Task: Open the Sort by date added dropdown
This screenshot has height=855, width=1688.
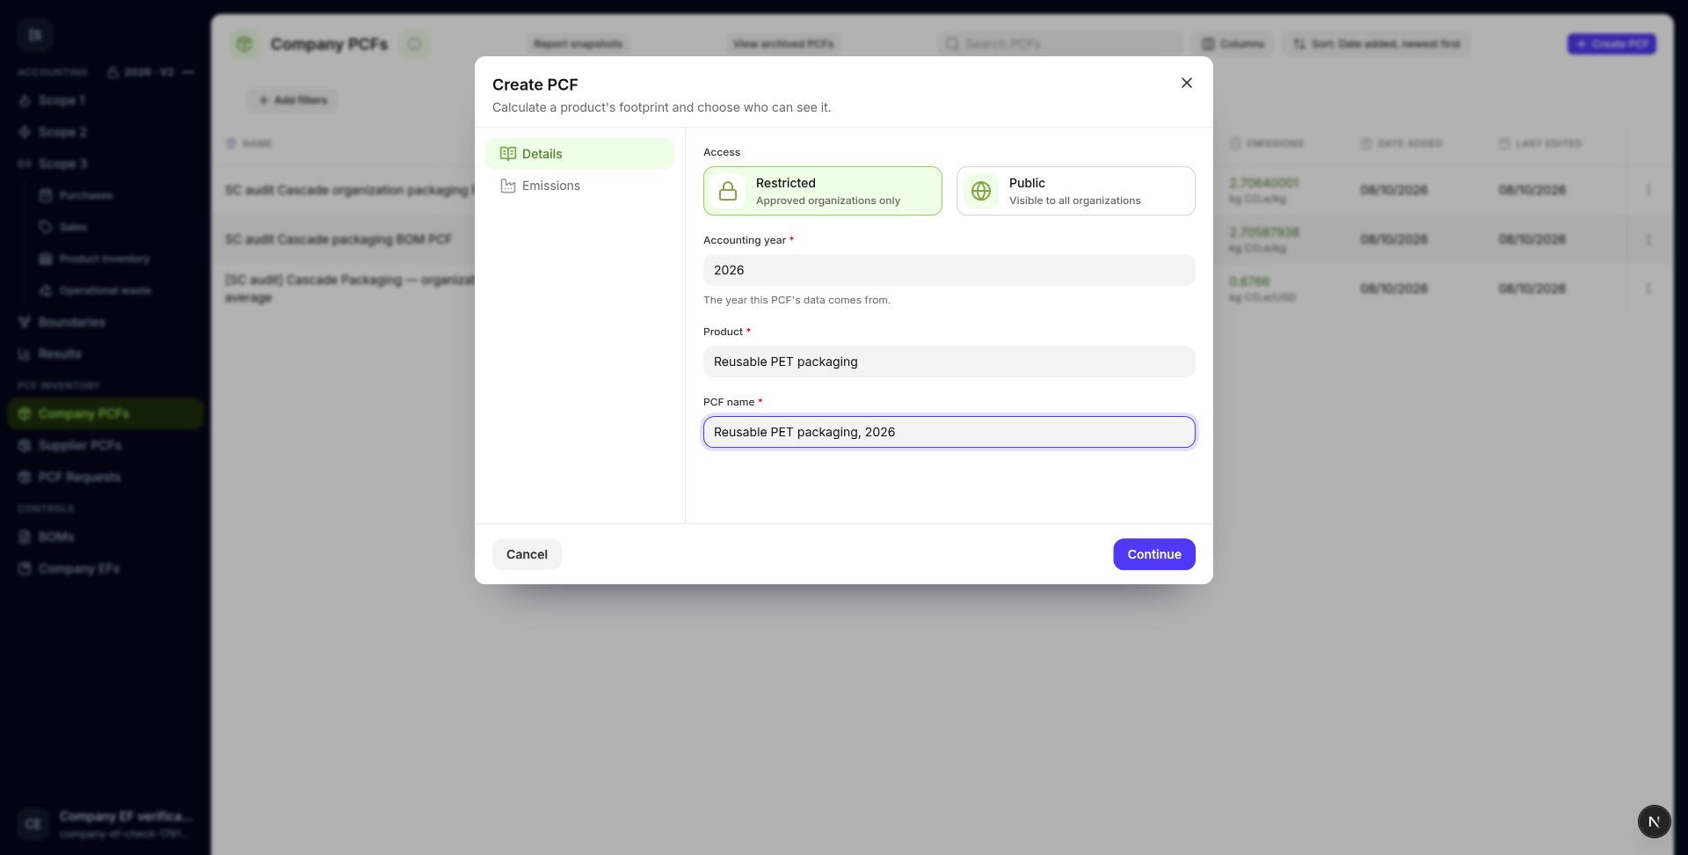Action: point(1376,44)
